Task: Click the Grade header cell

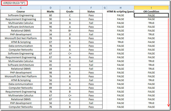Action: [70, 12]
